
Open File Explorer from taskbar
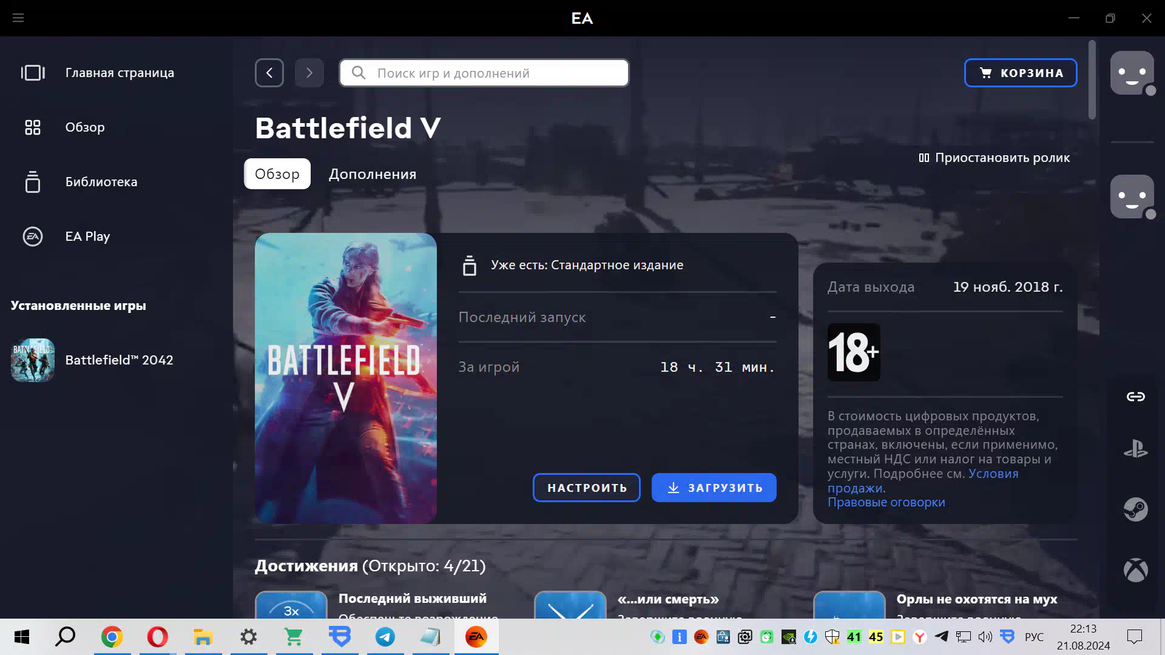coord(203,637)
